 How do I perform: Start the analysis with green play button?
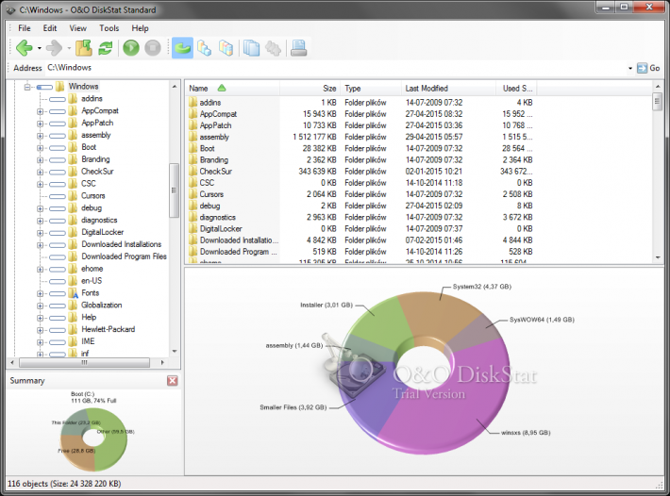pyautogui.click(x=131, y=48)
